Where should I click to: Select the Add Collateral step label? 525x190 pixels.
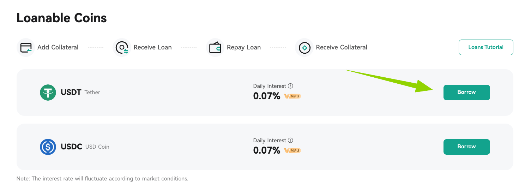pyautogui.click(x=58, y=47)
